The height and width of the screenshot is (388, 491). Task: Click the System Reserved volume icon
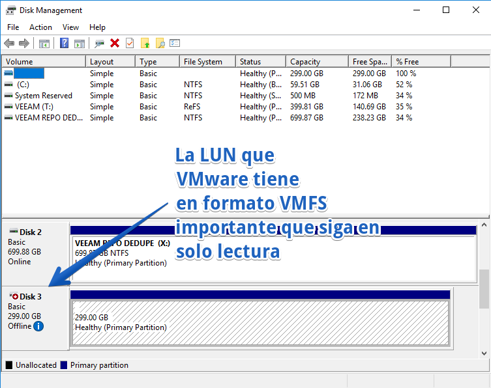tap(8, 95)
